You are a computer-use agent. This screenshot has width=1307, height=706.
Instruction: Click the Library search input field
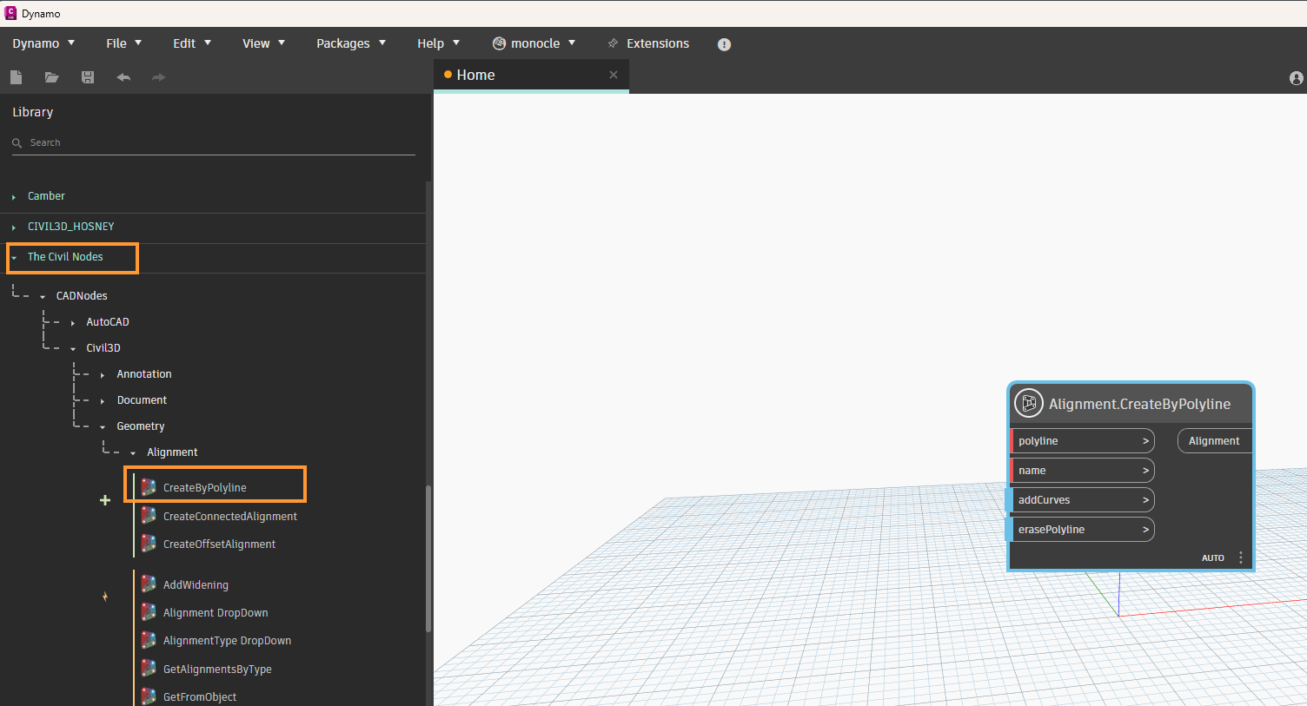pyautogui.click(x=214, y=143)
